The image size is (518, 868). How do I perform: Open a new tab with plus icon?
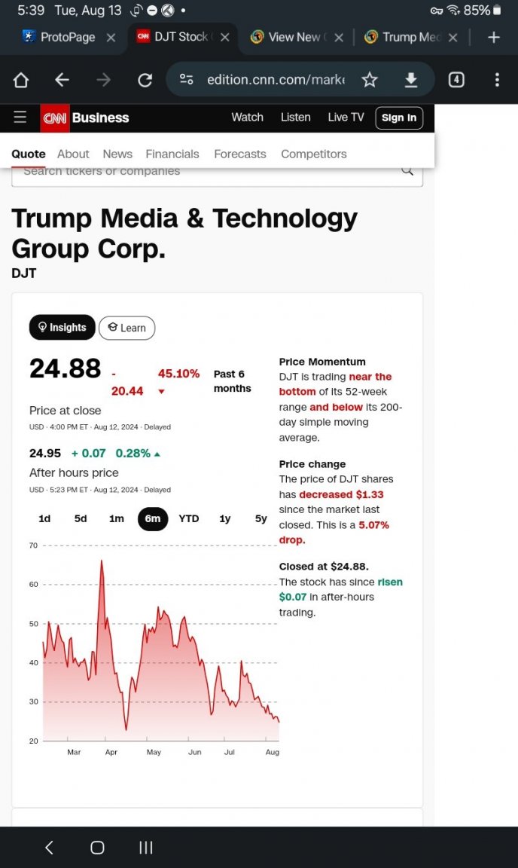pyautogui.click(x=494, y=37)
